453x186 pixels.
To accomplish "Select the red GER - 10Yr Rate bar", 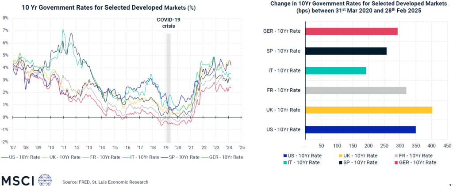I will [x=351, y=31].
